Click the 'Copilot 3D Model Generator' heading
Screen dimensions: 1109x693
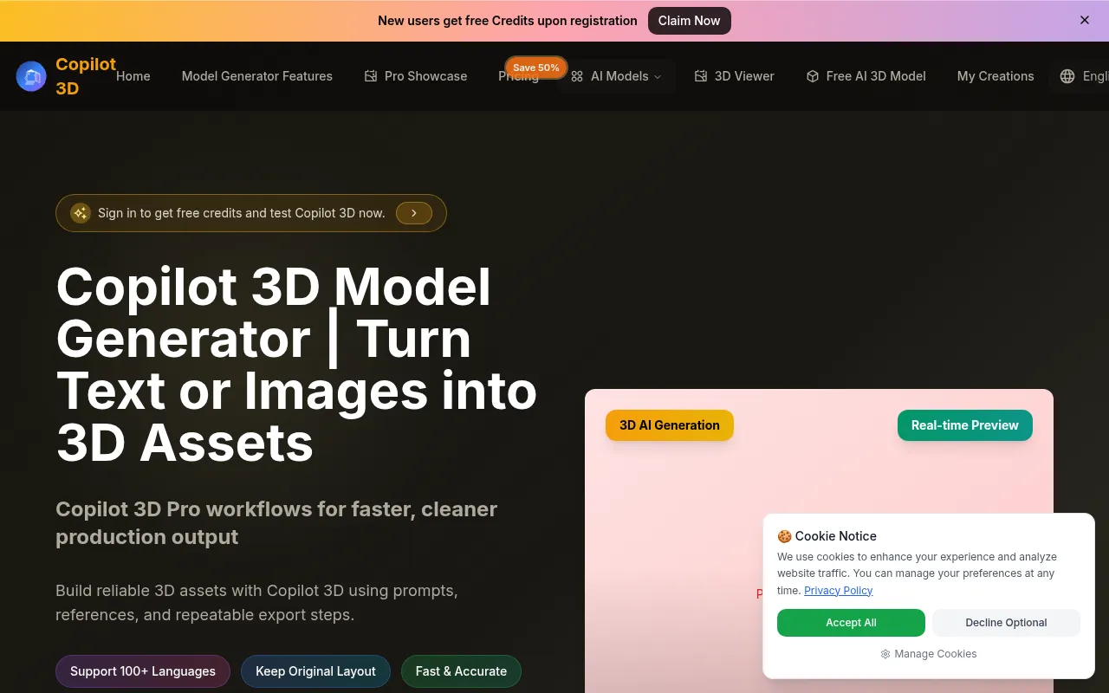[x=296, y=364]
